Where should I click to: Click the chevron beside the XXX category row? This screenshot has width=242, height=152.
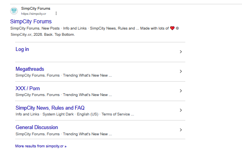[x=181, y=91]
